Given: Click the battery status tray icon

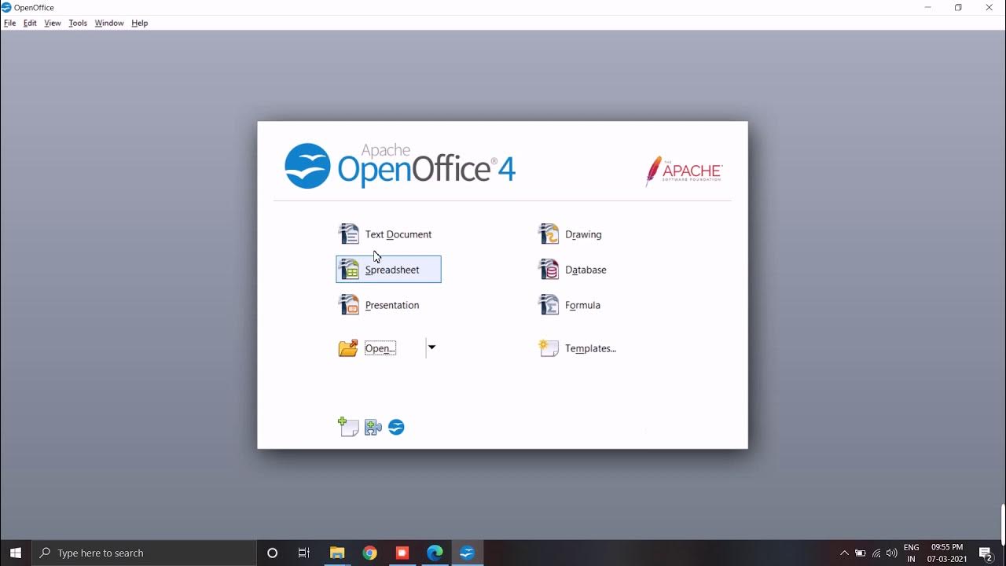Looking at the screenshot, I should click(x=861, y=553).
